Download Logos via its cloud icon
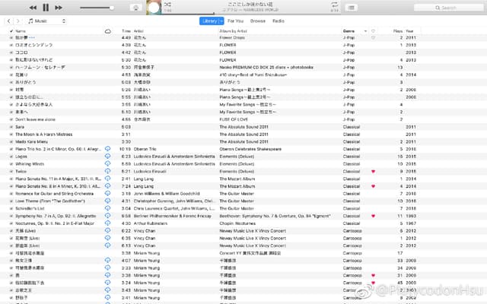 coord(107,156)
